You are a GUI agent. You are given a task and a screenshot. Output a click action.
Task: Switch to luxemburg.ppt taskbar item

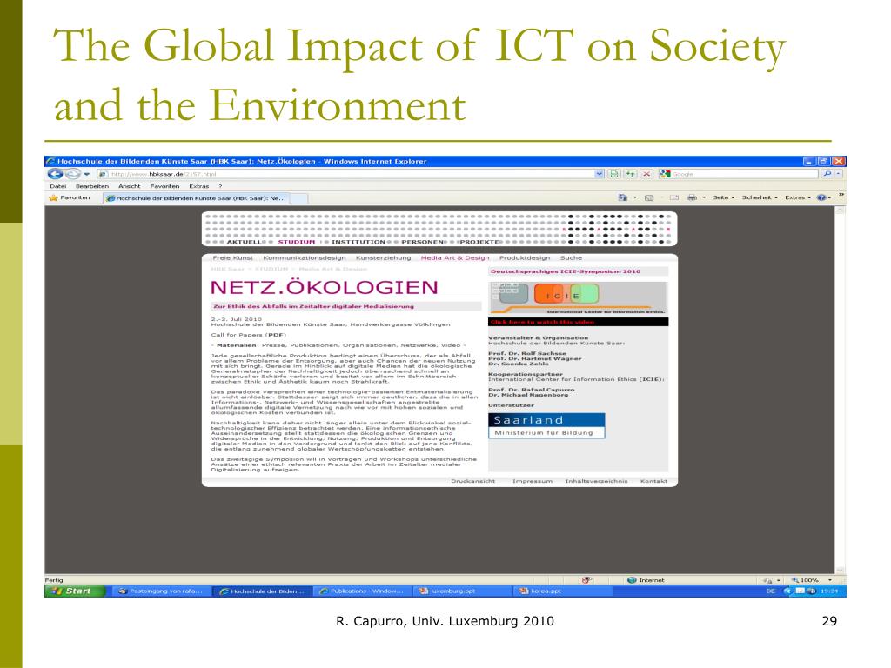[460, 591]
